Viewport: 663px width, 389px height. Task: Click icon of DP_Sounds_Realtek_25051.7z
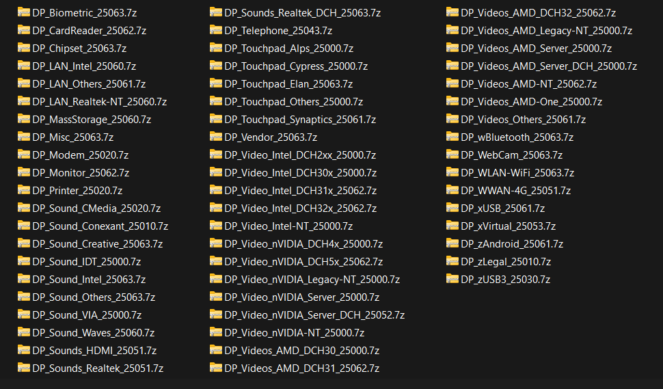[x=24, y=367]
